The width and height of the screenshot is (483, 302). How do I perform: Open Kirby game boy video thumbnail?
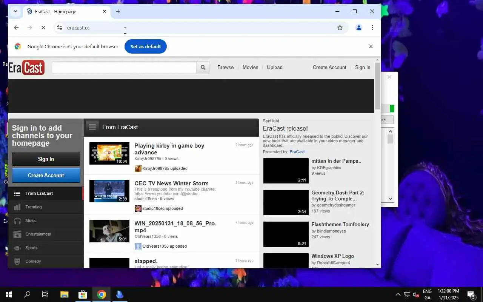pos(109,153)
